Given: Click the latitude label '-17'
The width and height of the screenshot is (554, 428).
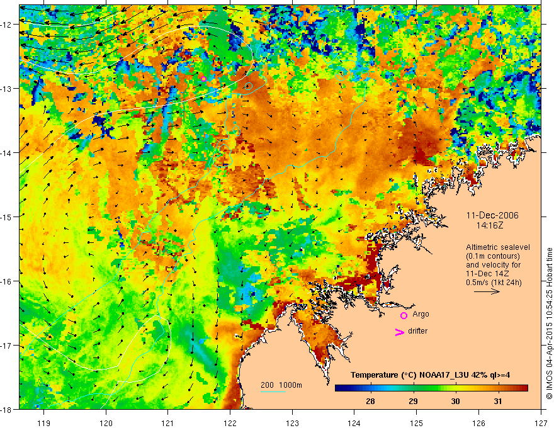Looking at the screenshot, I should click(x=6, y=345).
